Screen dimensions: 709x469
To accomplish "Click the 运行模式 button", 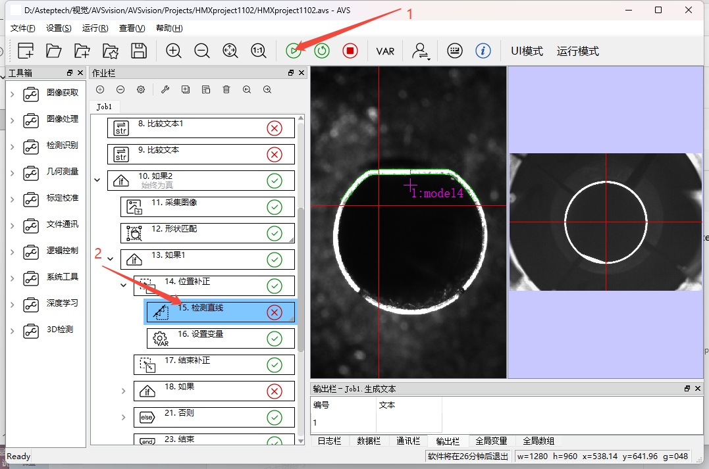I will click(x=577, y=51).
